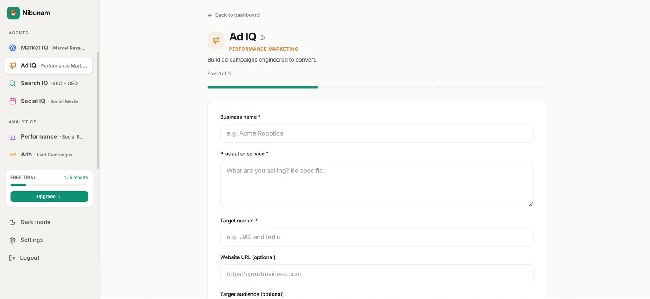The height and width of the screenshot is (299, 650).
Task: Click the back arrow icon
Action: (x=210, y=15)
